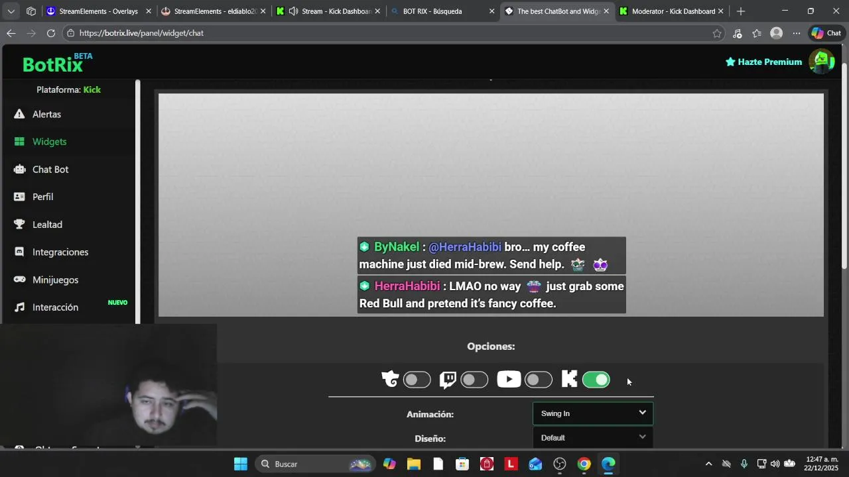Click the Kick platform logo
The width and height of the screenshot is (849, 477).
pyautogui.click(x=569, y=379)
